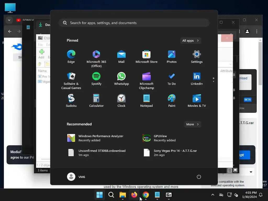Click the This PC desktop icon
The height and width of the screenshot is (201, 268).
coord(10,8)
